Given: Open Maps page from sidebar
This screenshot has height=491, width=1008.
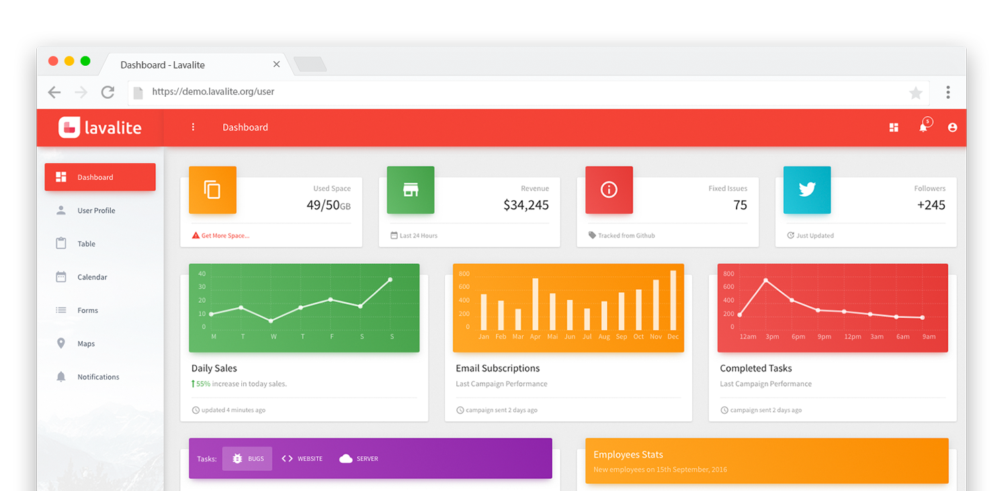Looking at the screenshot, I should pyautogui.click(x=86, y=343).
